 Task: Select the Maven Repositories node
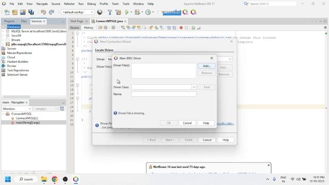point(20,53)
